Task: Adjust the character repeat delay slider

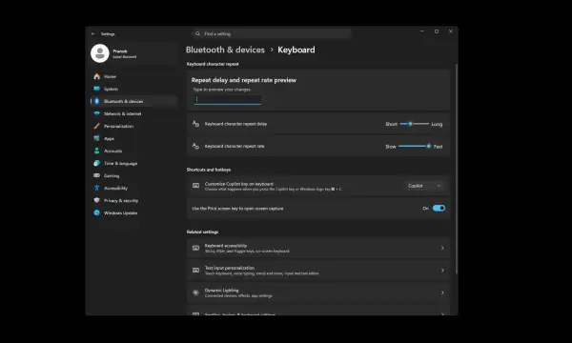Action: (414, 124)
